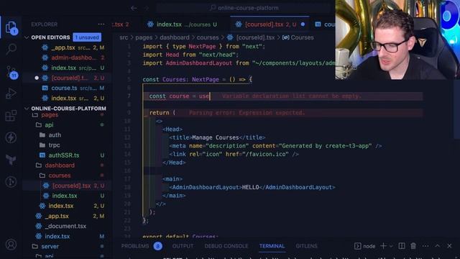460x259 pixels.
Task: Click the '1 unsaved' badge
Action: [x=87, y=37]
